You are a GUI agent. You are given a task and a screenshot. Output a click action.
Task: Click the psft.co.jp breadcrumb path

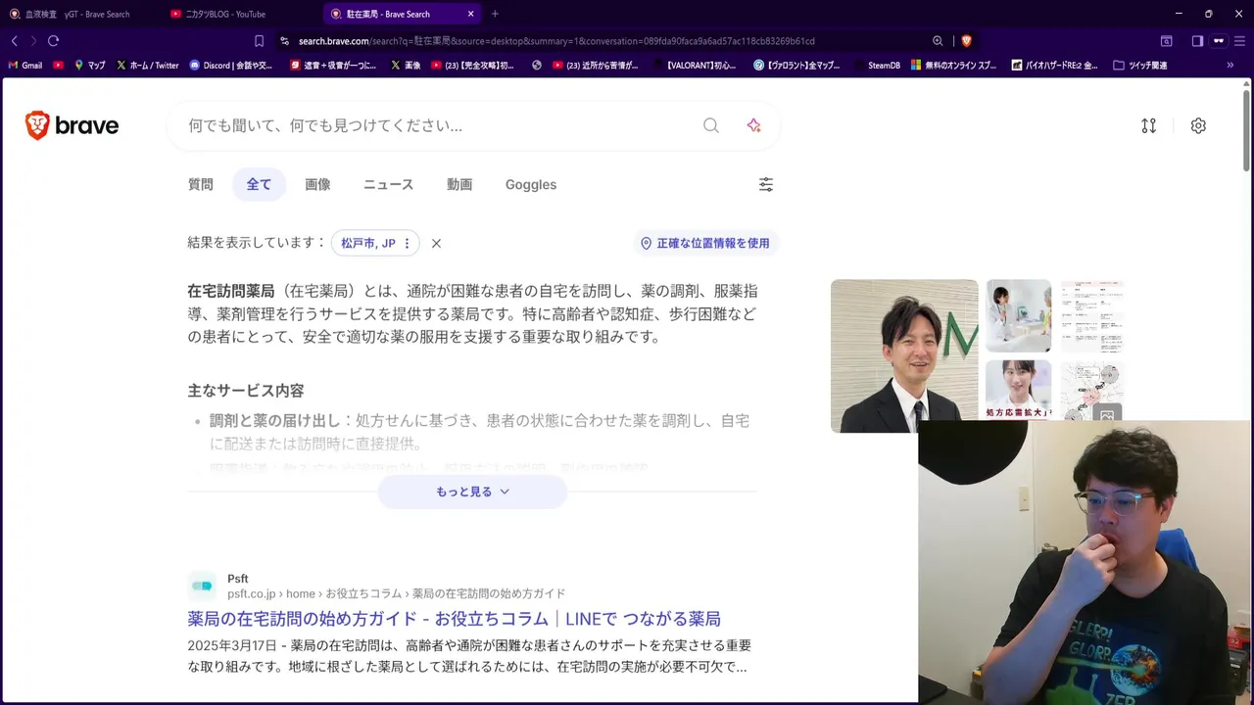(x=396, y=593)
